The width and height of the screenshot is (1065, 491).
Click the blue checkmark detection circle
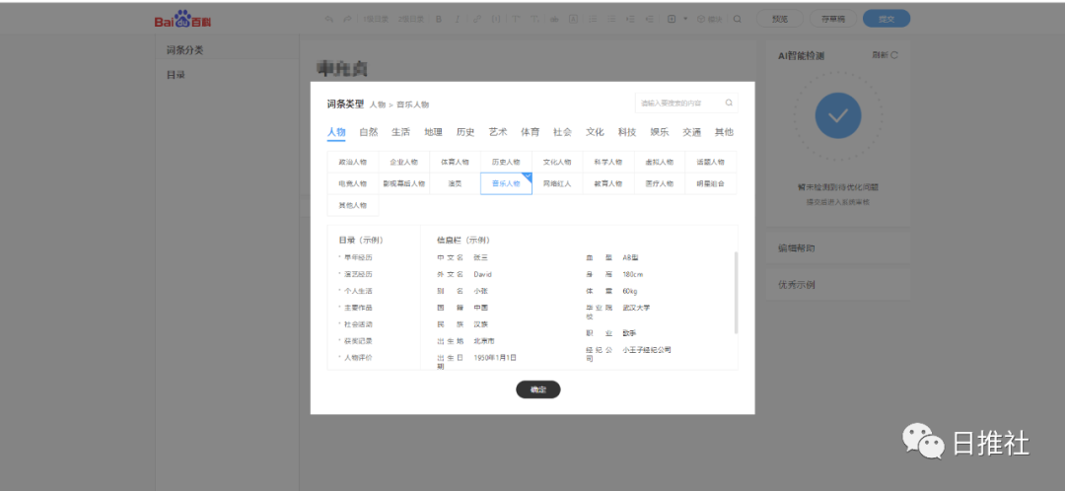point(837,116)
